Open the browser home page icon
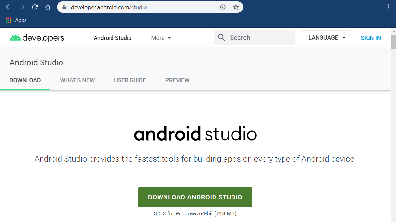 (x=48, y=7)
